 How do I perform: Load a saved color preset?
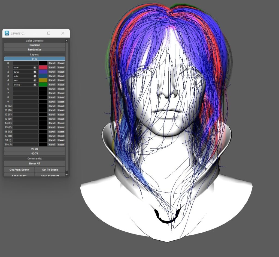19,175
